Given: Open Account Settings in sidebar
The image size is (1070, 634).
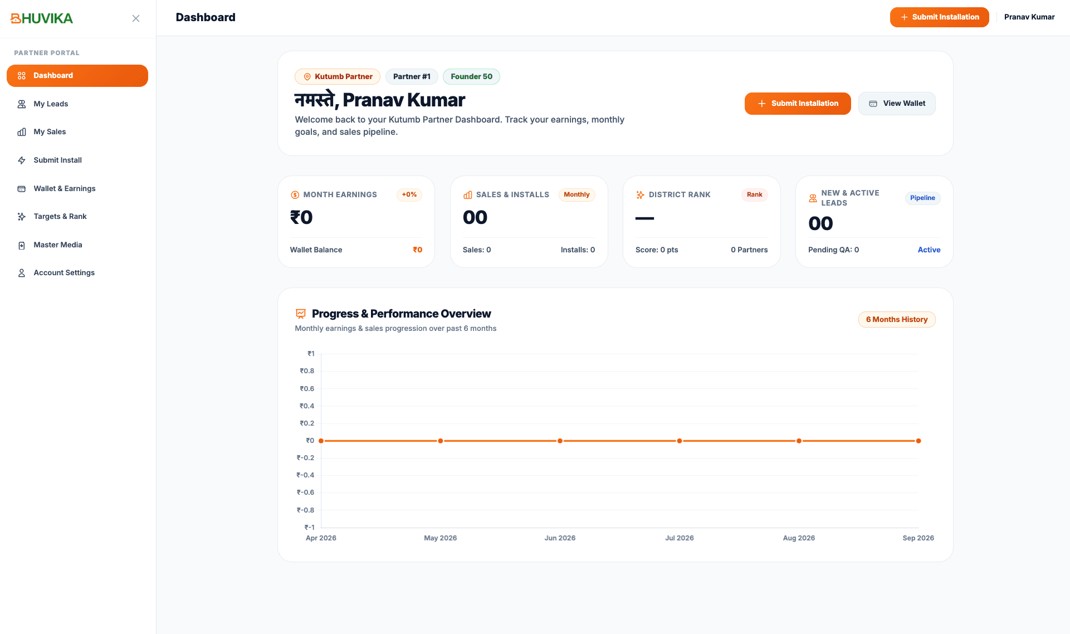Looking at the screenshot, I should pyautogui.click(x=77, y=273).
